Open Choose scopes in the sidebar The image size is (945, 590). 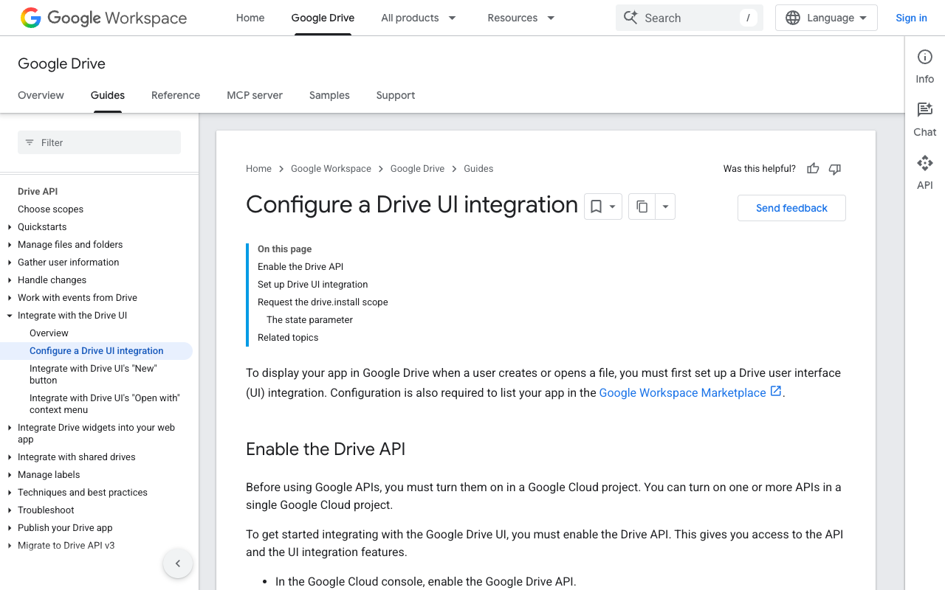point(50,209)
